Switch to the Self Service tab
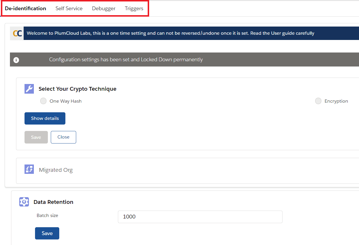This screenshot has height=245, width=359. tap(69, 8)
